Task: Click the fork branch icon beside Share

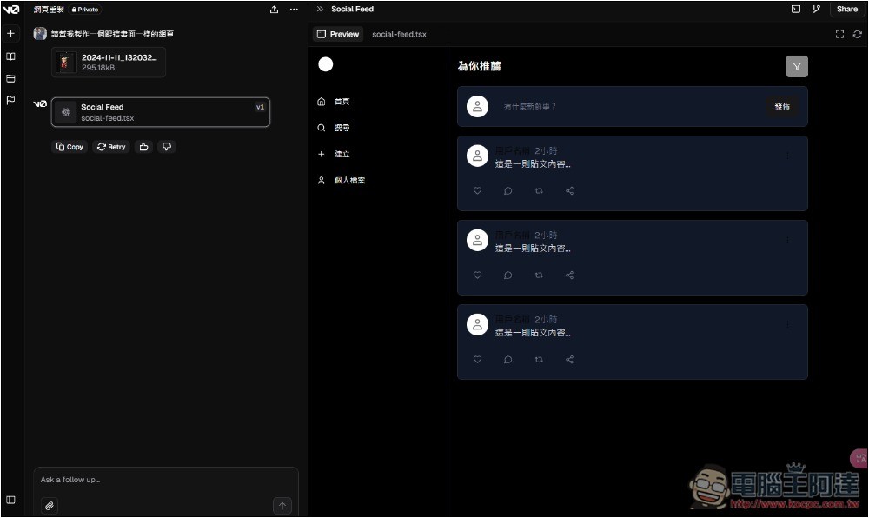Action: tap(816, 9)
